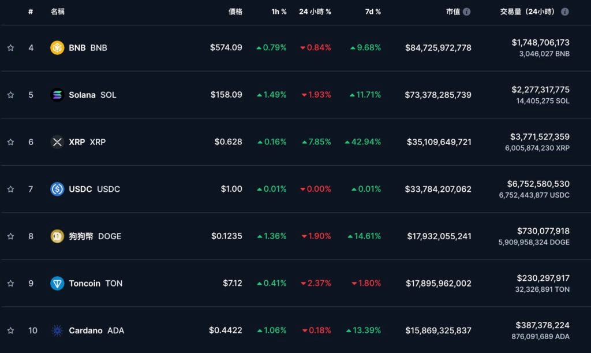Click XRP's market cap value $35,109,649,721
Viewport: 591px width, 353px height.
(x=439, y=142)
